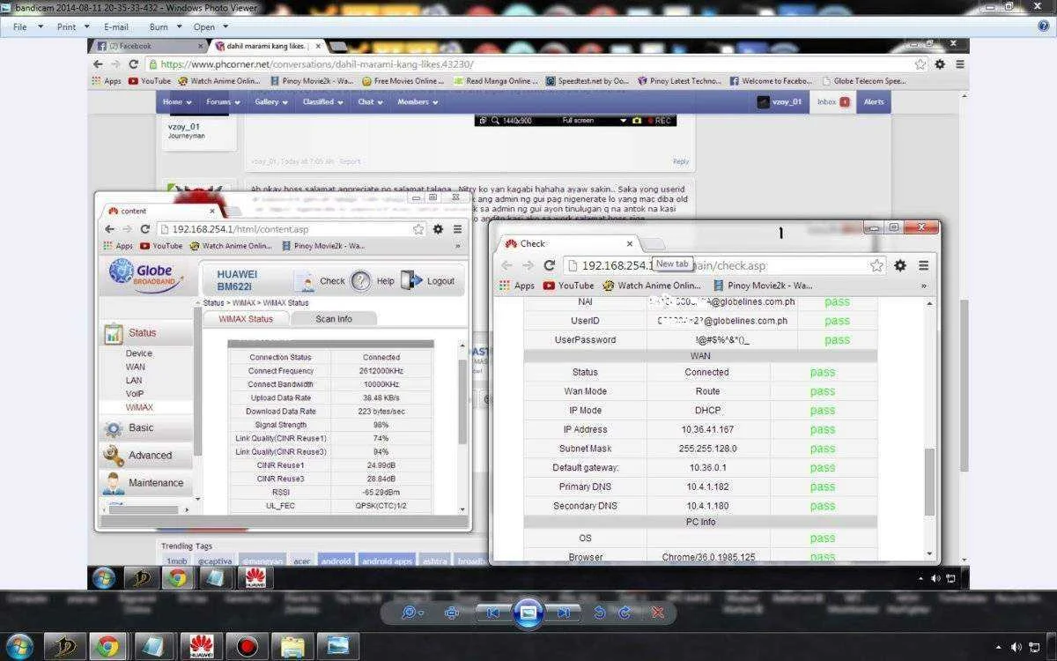
Task: Delete the photo with red X
Action: click(657, 613)
